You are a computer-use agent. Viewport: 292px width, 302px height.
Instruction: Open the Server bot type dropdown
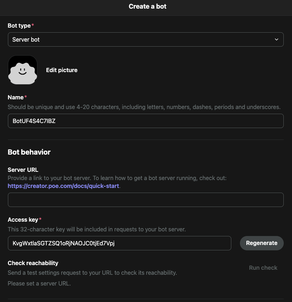click(x=145, y=39)
